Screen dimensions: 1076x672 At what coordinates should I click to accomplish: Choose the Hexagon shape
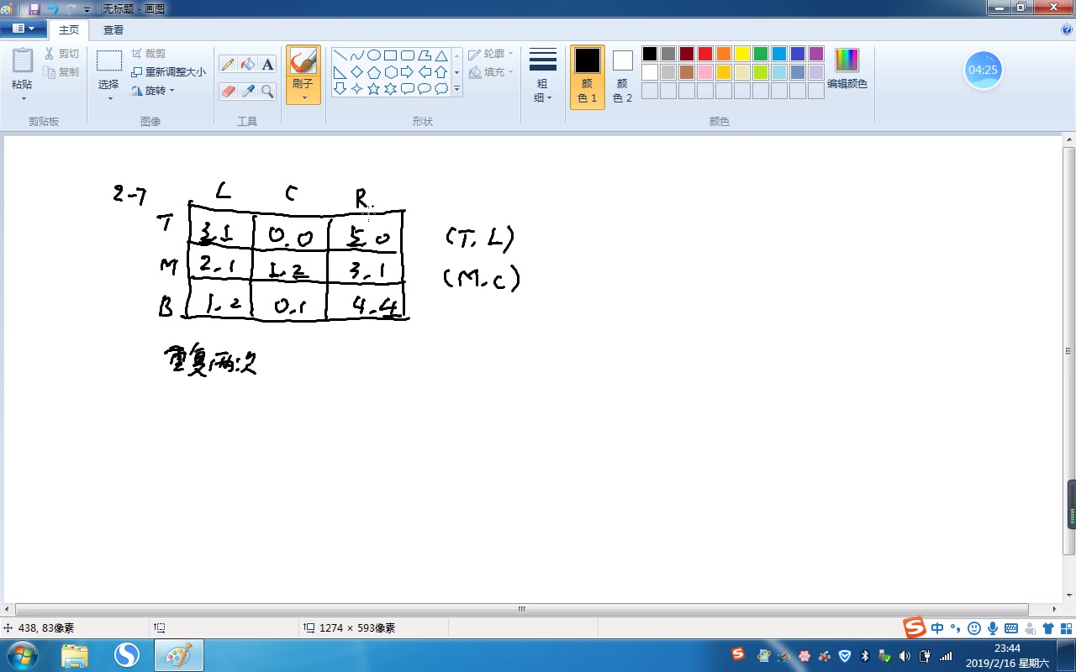click(391, 72)
